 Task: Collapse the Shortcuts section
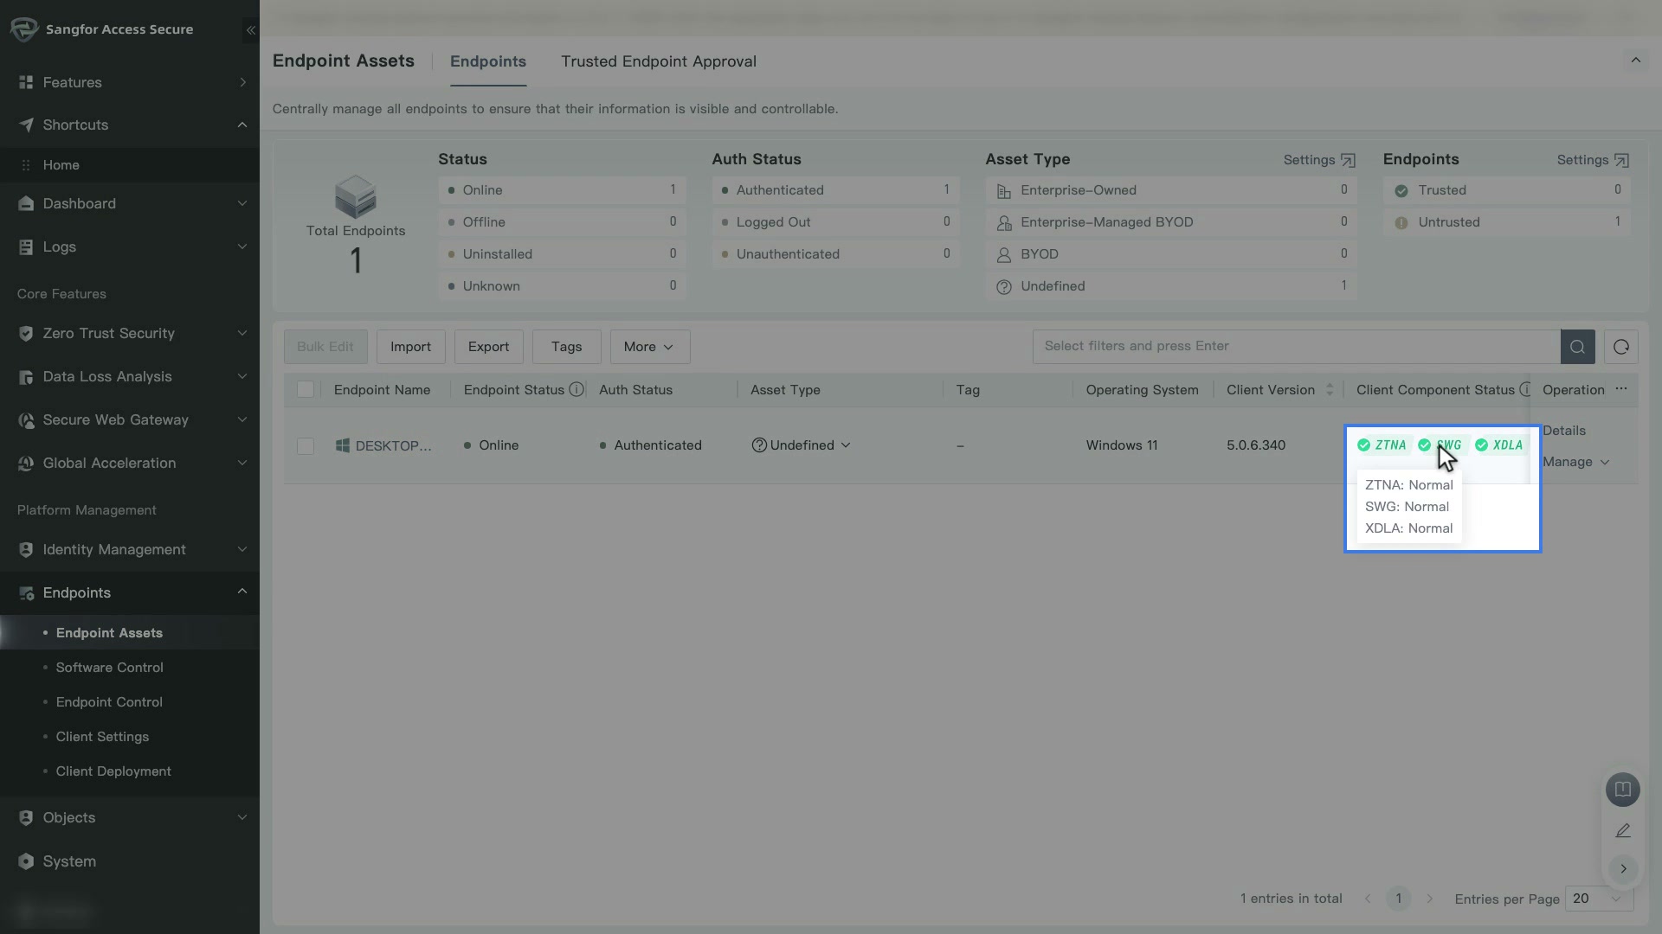(130, 125)
